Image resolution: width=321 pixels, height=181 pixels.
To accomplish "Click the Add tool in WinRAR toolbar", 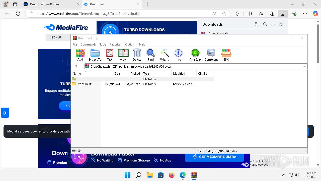I will (80, 55).
